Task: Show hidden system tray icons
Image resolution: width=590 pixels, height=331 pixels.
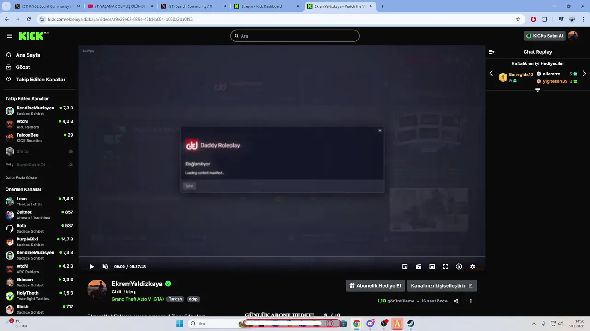Action: (x=534, y=324)
